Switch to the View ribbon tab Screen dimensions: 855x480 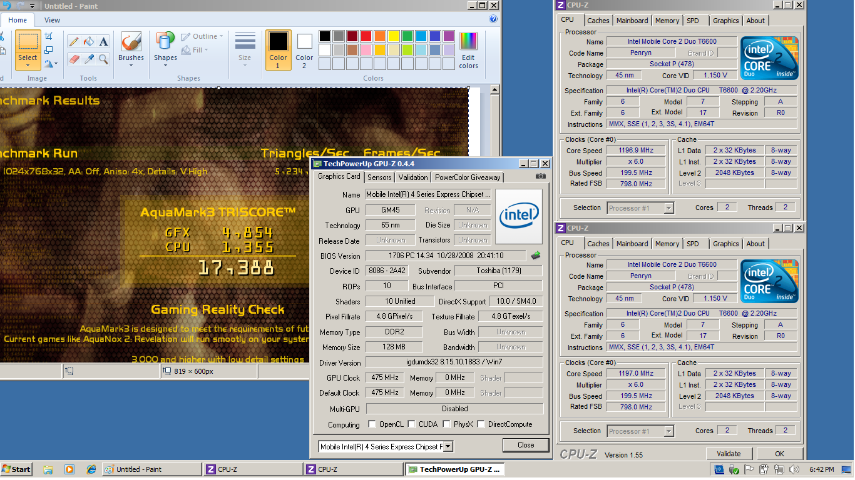(53, 20)
